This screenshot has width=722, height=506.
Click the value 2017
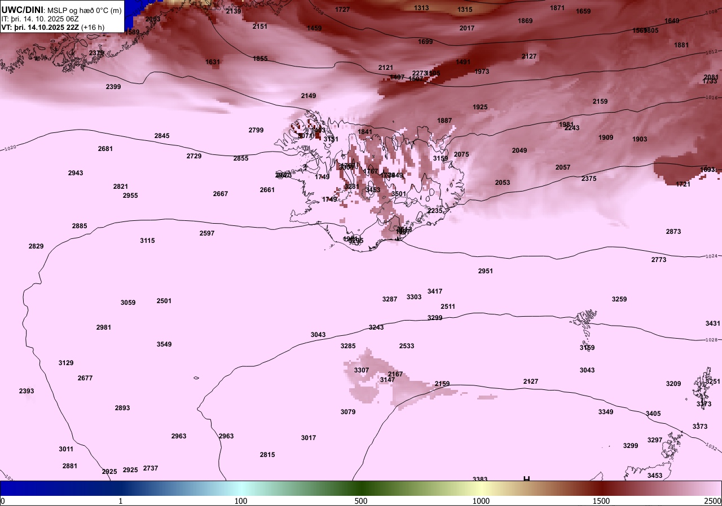(467, 28)
